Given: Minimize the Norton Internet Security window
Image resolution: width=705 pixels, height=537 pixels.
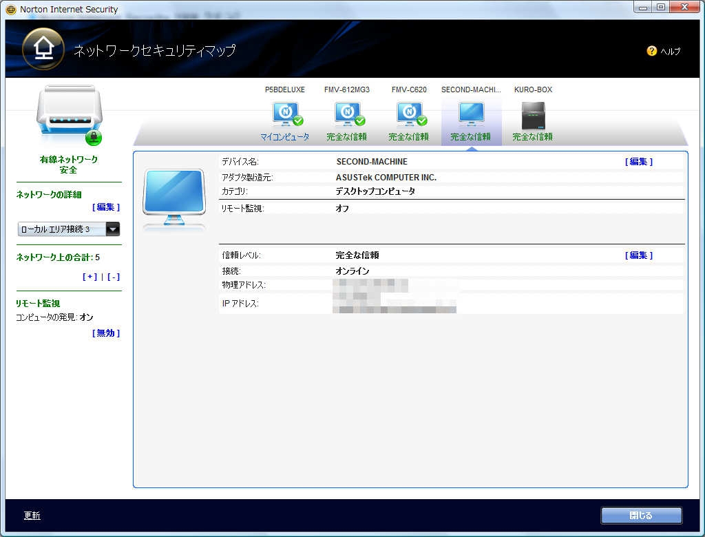Looking at the screenshot, I should [x=643, y=7].
